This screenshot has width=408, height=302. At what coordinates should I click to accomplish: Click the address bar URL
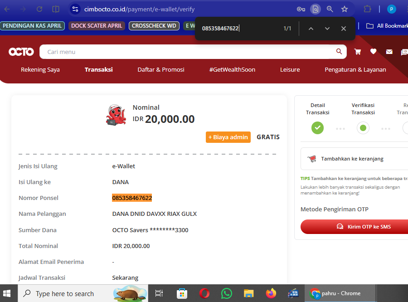139,10
